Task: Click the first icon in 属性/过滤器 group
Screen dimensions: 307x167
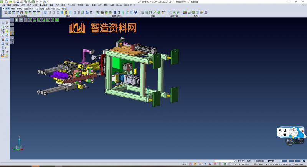Action: pyautogui.click(x=5, y=12)
